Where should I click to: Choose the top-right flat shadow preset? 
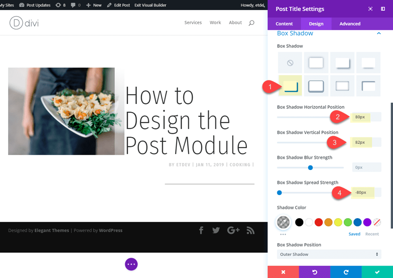coord(368,62)
